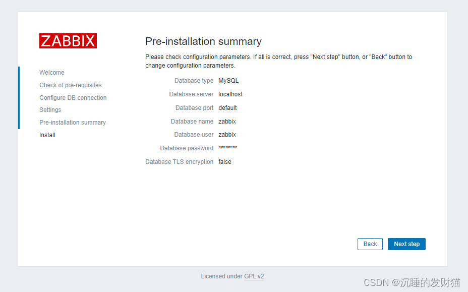Click the Database type label
468x292 pixels.
194,81
